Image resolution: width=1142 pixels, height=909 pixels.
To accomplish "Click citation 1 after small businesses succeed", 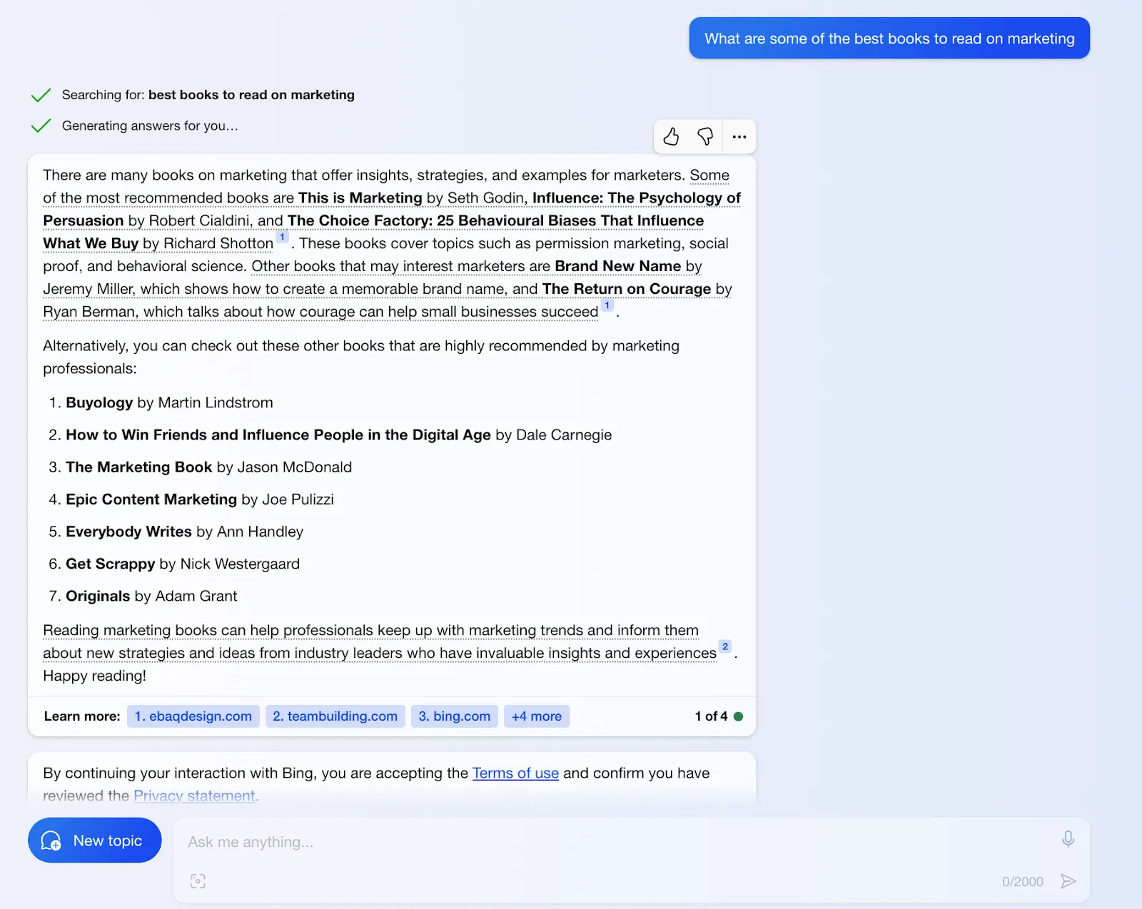I will (607, 306).
